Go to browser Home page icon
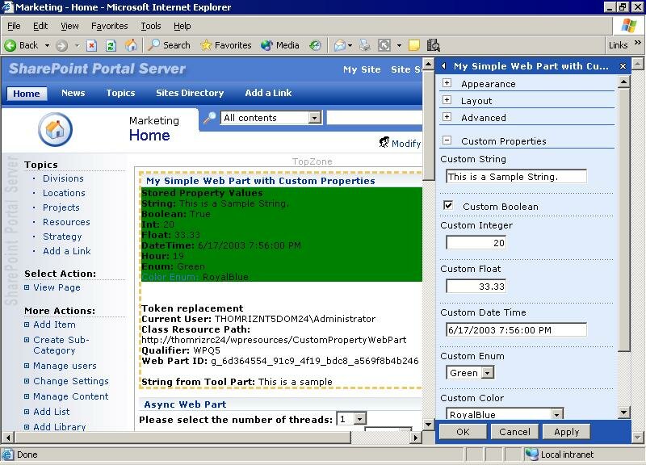The image size is (646, 465). click(130, 45)
